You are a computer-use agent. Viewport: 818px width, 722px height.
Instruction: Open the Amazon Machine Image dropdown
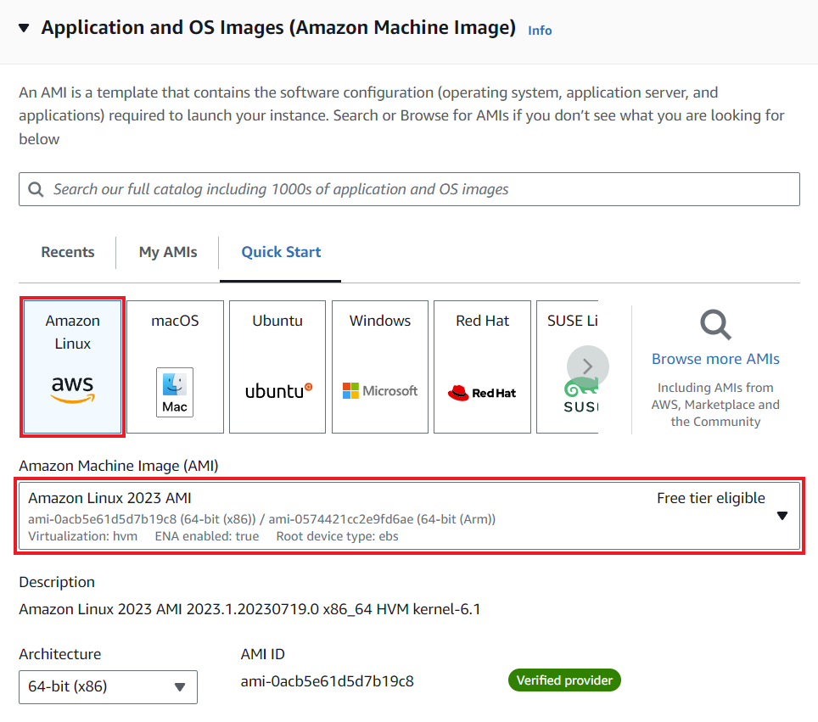click(x=781, y=515)
